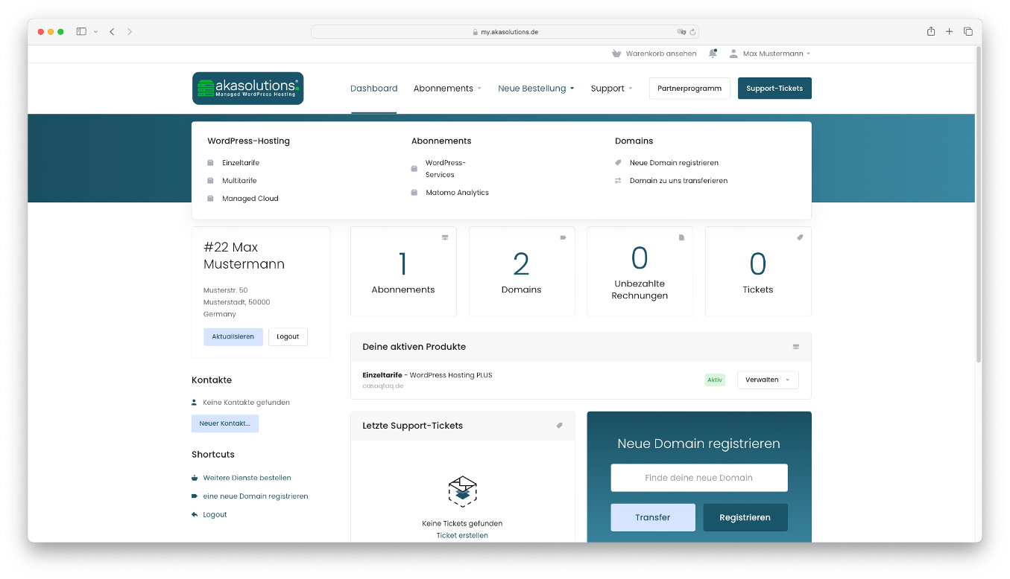Image resolution: width=1010 pixels, height=579 pixels.
Task: Open a new Safari tab with plus icon
Action: (949, 31)
